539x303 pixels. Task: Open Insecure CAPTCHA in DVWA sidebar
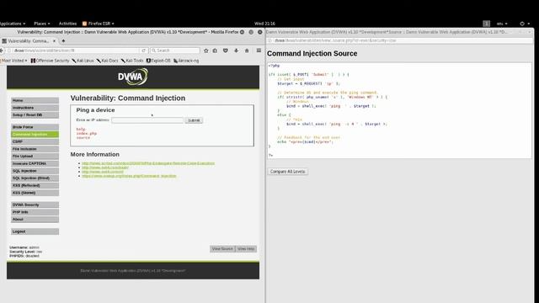click(35, 163)
